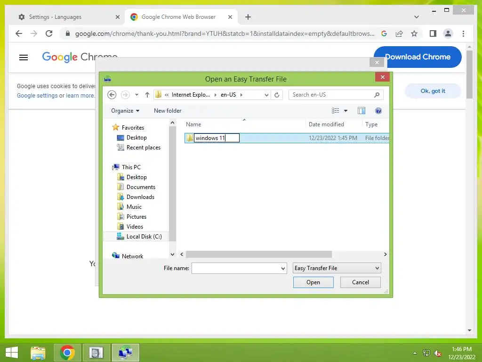Click navigation pane scroll up arrow
This screenshot has width=482, height=362.
point(172,123)
